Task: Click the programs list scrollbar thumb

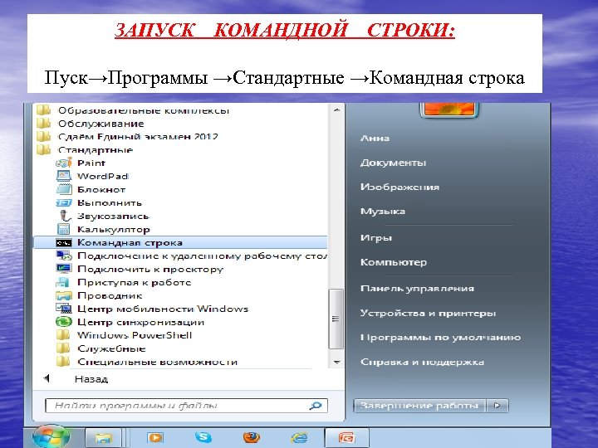Action: [336, 319]
